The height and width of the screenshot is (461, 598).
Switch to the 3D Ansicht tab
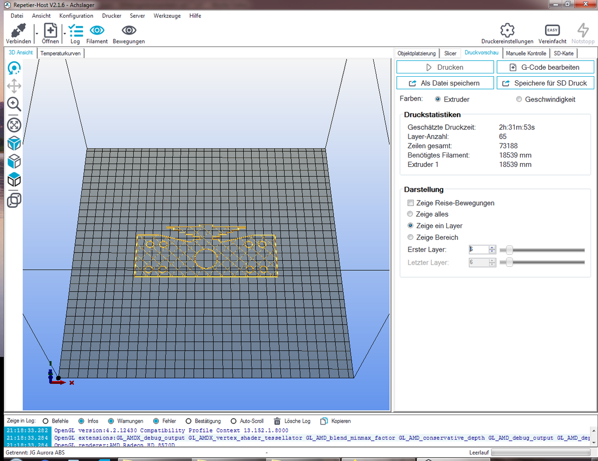click(x=21, y=53)
